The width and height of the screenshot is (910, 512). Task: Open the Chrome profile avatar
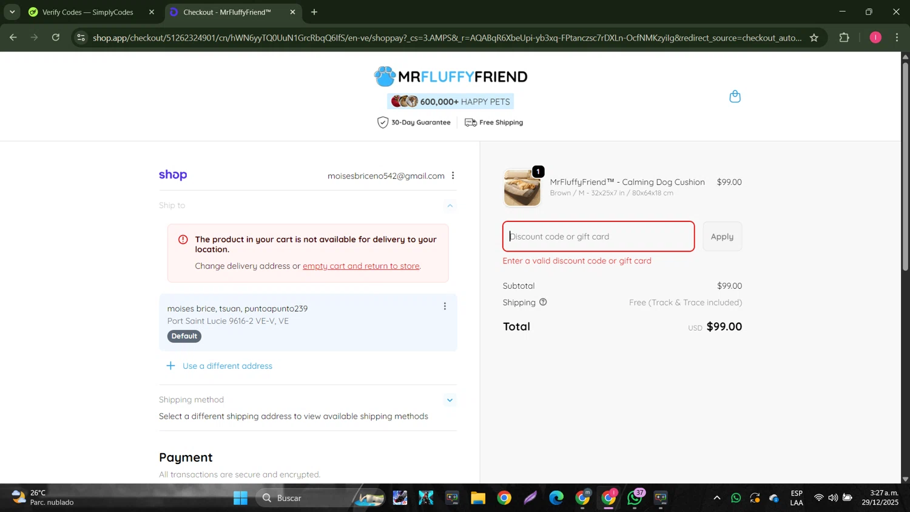pyautogui.click(x=875, y=38)
